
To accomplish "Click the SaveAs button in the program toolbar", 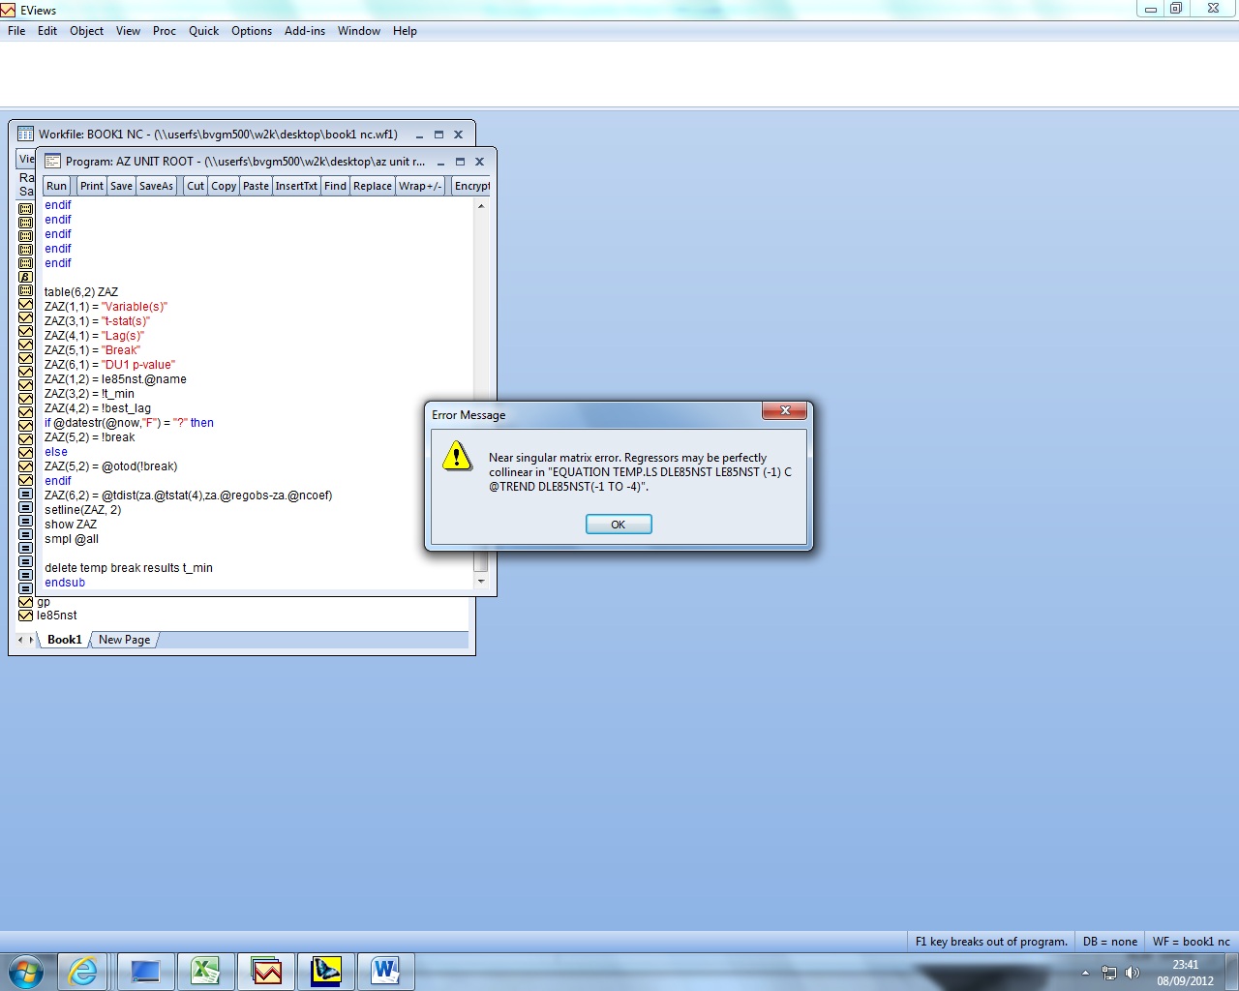I will click(x=156, y=186).
